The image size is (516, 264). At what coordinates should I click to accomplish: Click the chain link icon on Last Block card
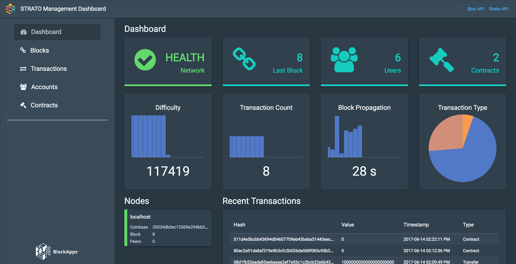(x=244, y=59)
